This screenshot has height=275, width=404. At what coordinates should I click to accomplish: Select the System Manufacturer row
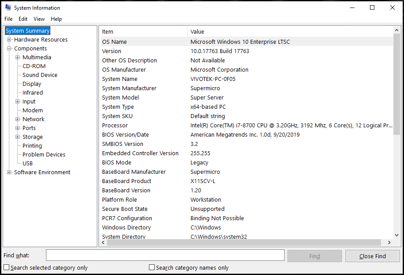point(247,88)
